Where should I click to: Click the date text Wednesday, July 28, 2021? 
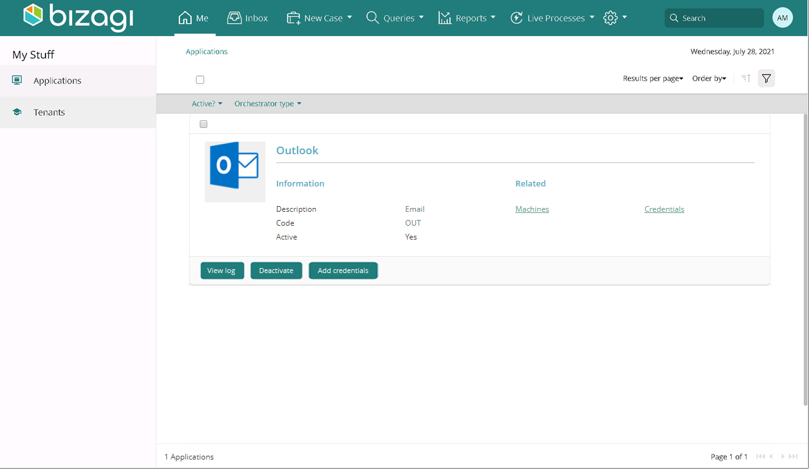(733, 52)
